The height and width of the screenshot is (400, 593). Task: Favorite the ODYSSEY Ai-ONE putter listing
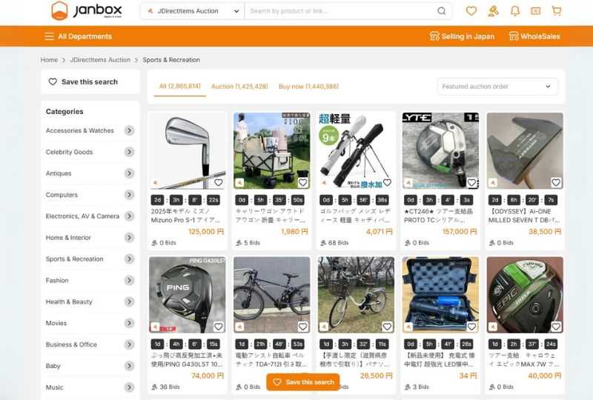pos(555,183)
